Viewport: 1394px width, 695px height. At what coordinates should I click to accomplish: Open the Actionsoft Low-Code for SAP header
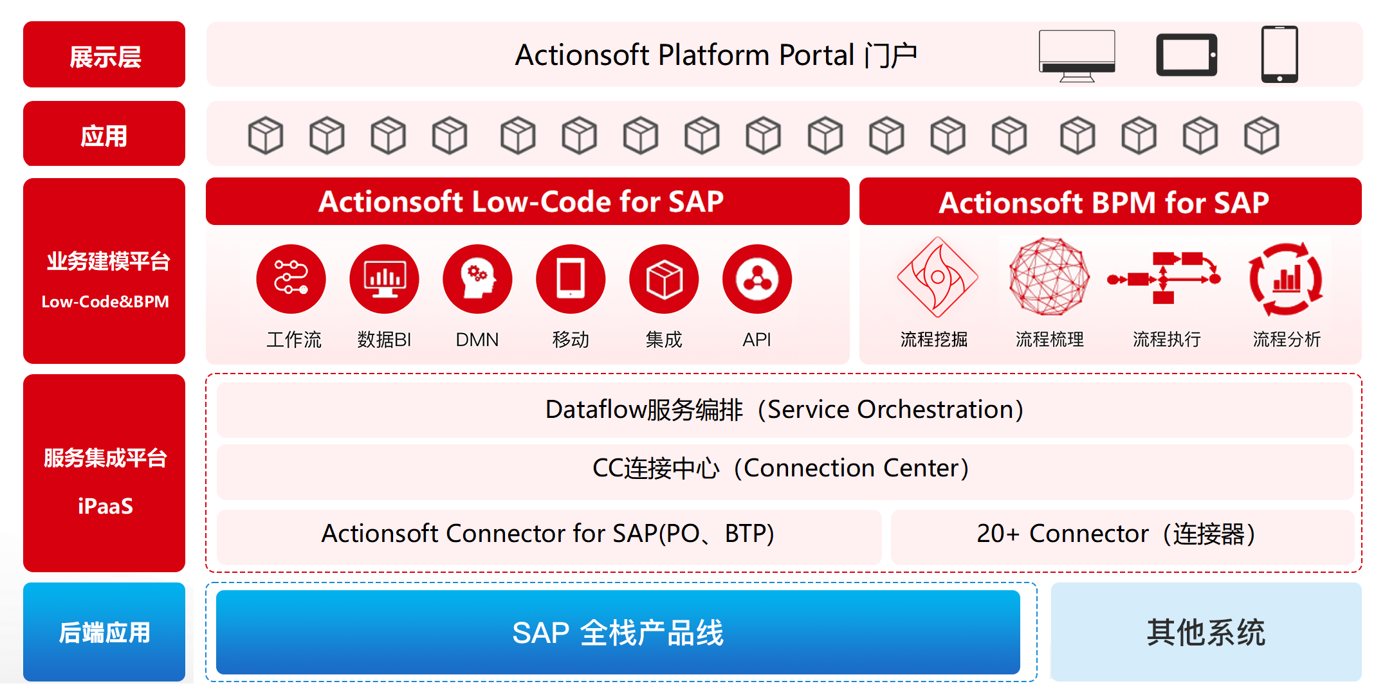[527, 201]
